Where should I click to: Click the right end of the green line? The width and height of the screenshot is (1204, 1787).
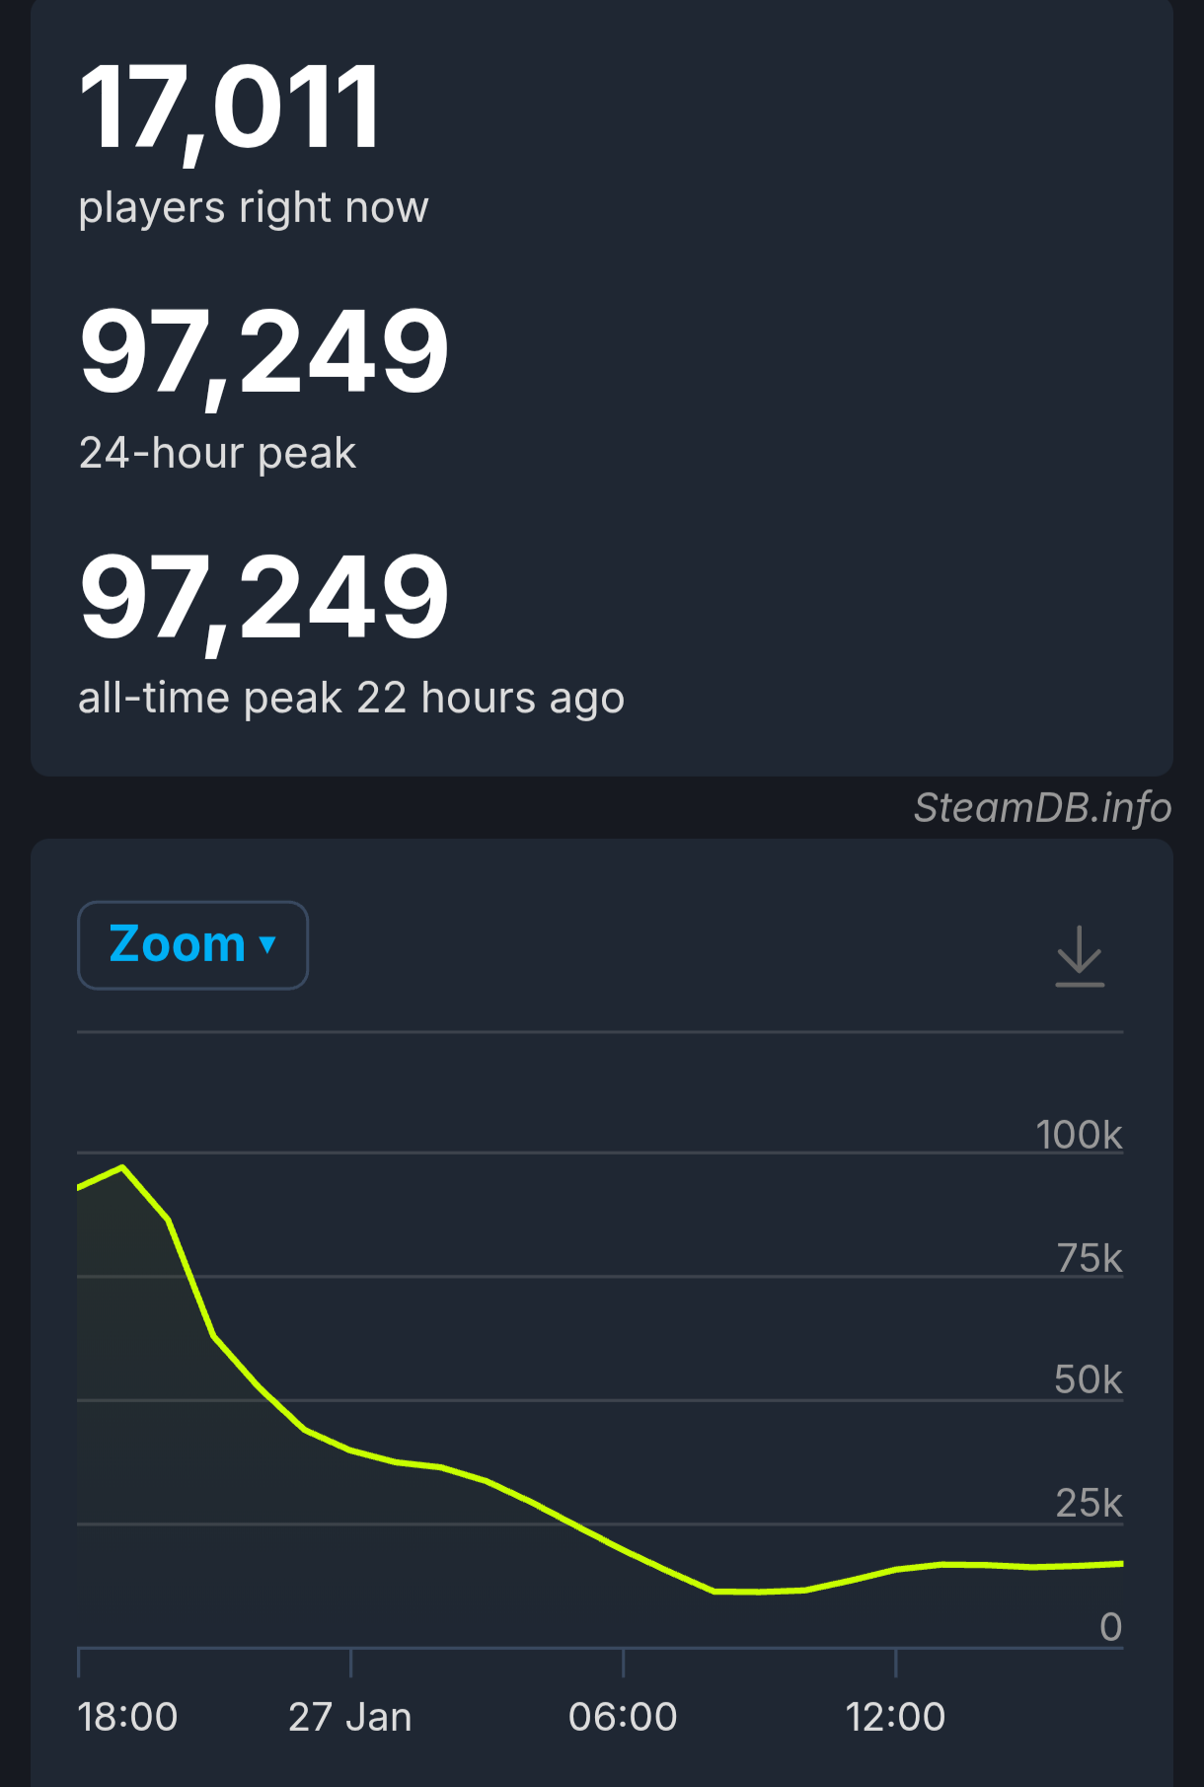click(1121, 1563)
